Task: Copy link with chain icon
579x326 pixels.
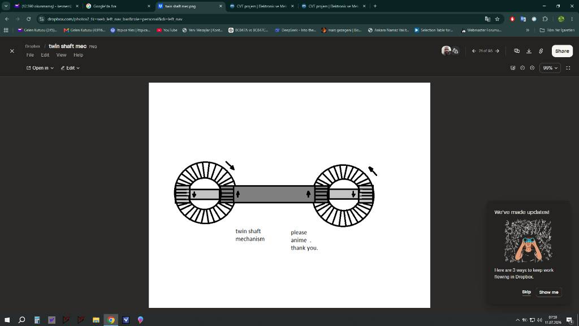Action: click(541, 51)
